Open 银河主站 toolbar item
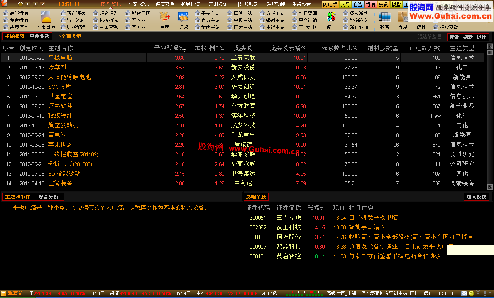This screenshot has width=494, height=298. click(272, 20)
